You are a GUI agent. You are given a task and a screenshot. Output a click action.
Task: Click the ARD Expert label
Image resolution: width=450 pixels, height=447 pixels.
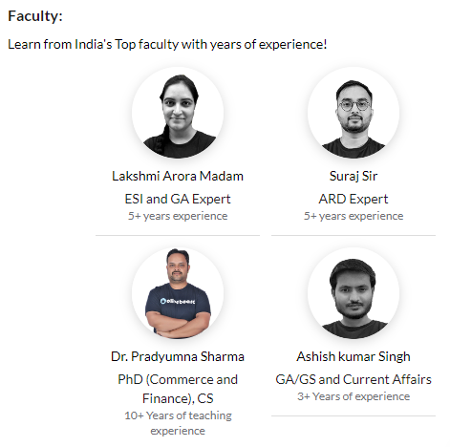pos(354,199)
